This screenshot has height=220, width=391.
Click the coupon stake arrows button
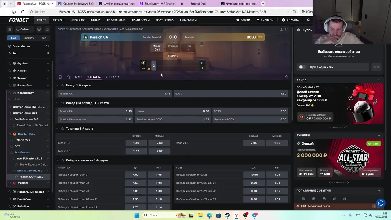click(376, 67)
